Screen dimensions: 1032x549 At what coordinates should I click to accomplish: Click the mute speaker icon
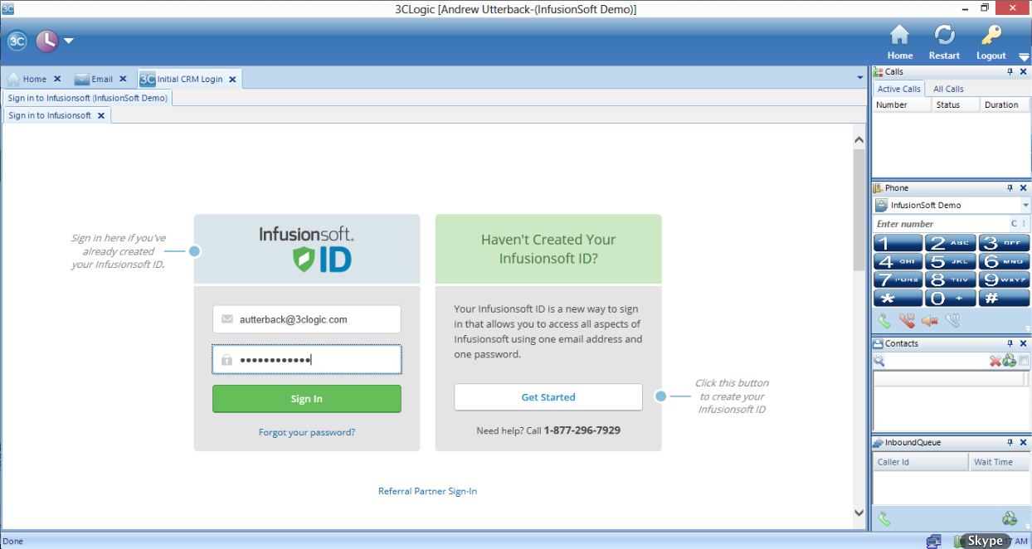click(x=930, y=321)
